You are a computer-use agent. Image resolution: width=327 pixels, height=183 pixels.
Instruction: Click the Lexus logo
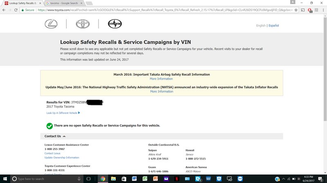tap(51, 24)
